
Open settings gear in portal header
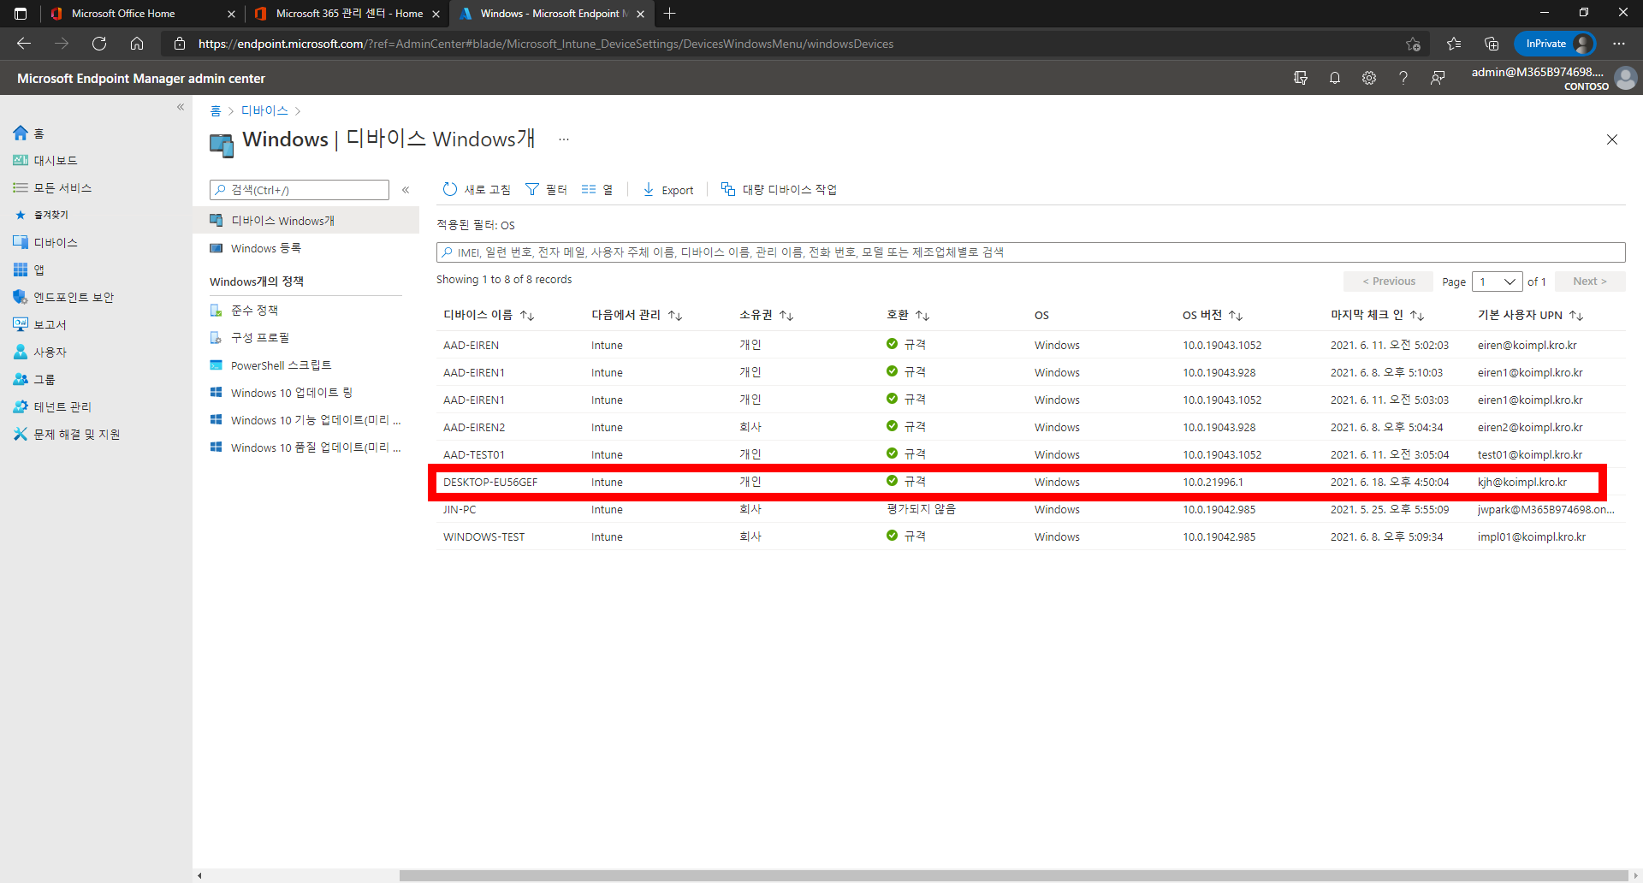pos(1369,78)
